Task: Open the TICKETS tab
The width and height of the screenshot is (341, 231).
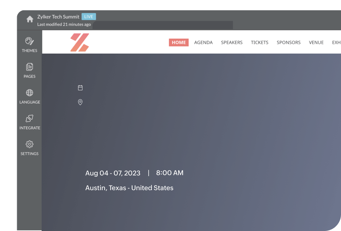Action: point(259,43)
